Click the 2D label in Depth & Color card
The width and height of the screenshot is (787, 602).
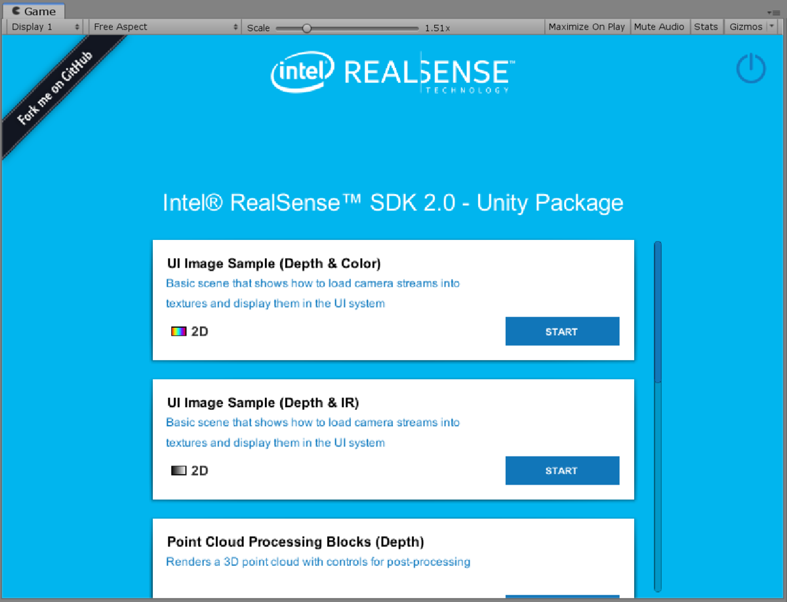coord(199,332)
